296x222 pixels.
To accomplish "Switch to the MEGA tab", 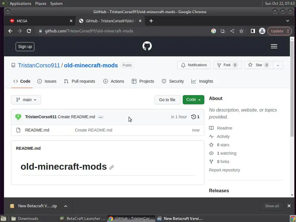I will [x=40, y=21].
